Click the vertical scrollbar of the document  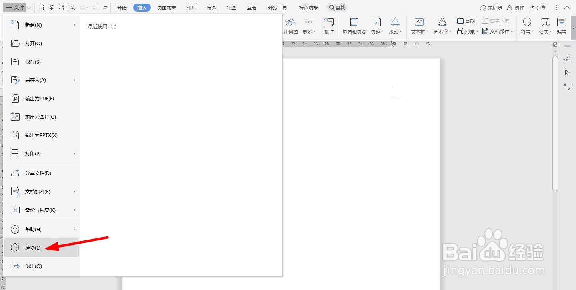tap(555, 123)
